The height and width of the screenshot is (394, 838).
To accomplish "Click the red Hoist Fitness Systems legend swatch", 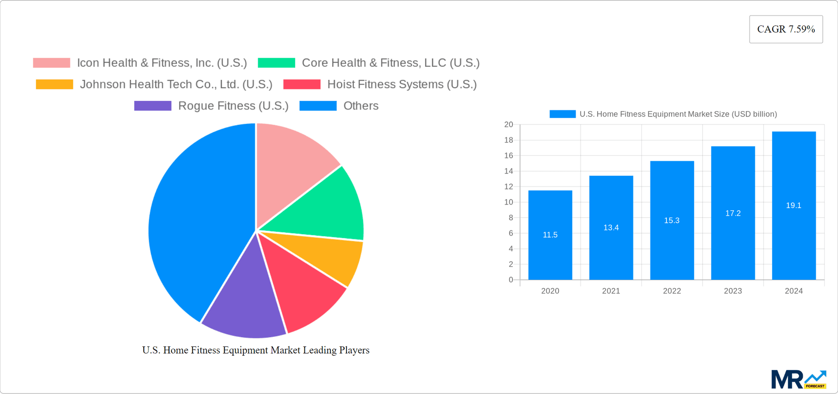I will tap(302, 84).
